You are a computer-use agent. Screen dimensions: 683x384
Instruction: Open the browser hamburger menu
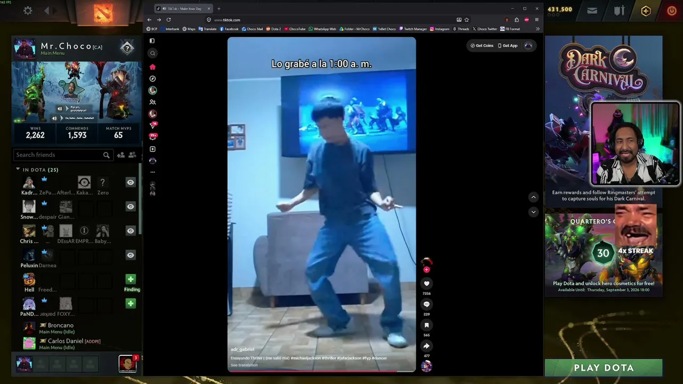click(537, 20)
